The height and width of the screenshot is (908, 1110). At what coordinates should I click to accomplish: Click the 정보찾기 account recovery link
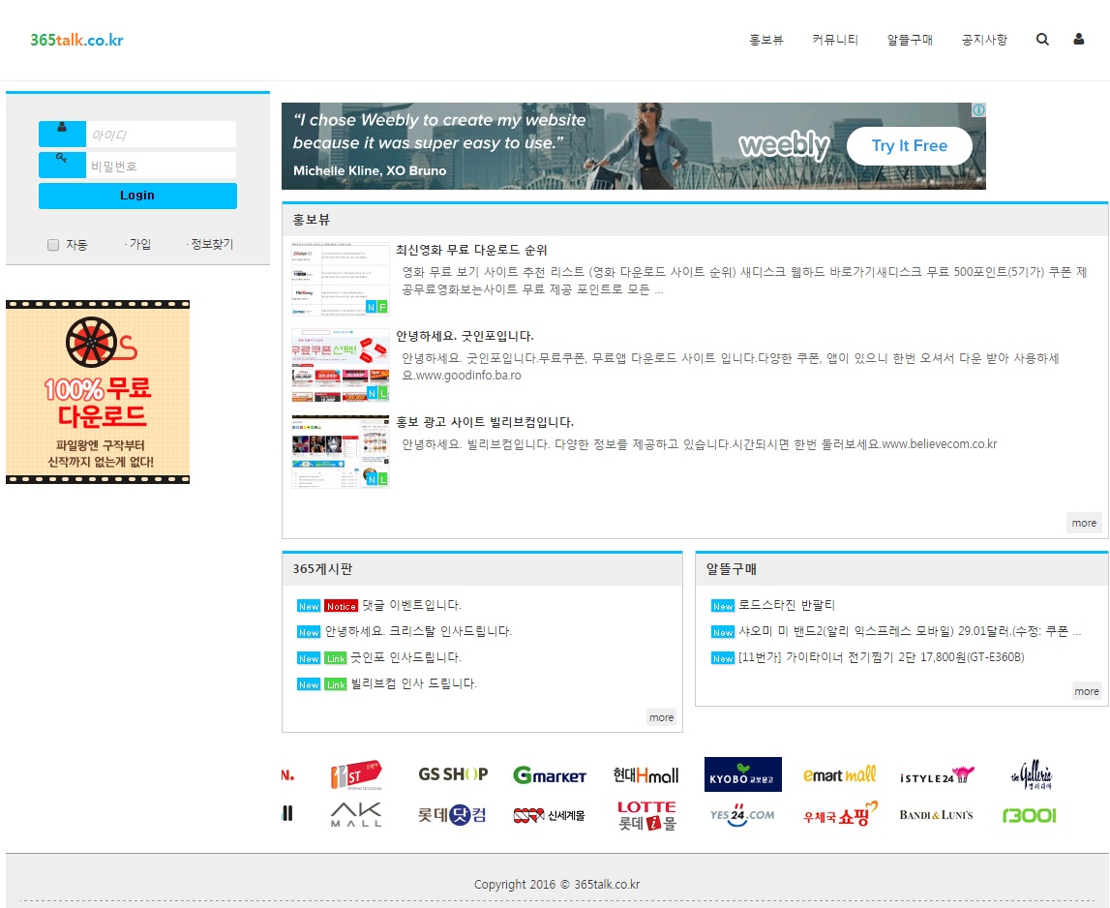point(212,245)
